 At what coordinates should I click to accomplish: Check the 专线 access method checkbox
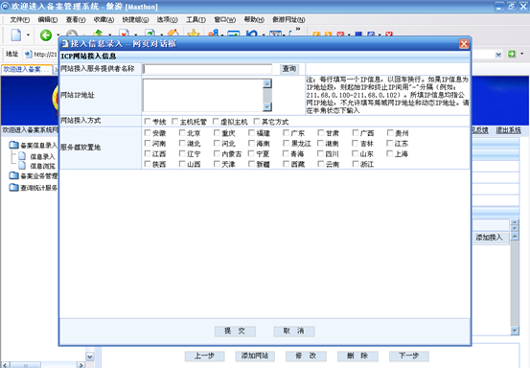click(x=148, y=121)
